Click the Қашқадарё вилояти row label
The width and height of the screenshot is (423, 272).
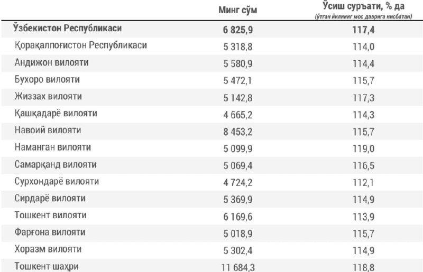tap(56, 114)
